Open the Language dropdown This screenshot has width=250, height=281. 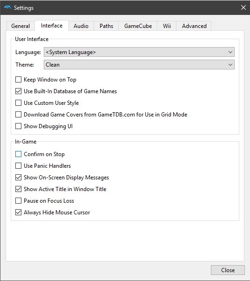tap(139, 52)
